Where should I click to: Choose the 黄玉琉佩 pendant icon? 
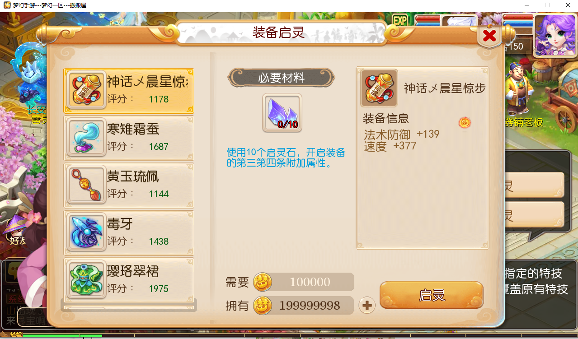pyautogui.click(x=86, y=185)
